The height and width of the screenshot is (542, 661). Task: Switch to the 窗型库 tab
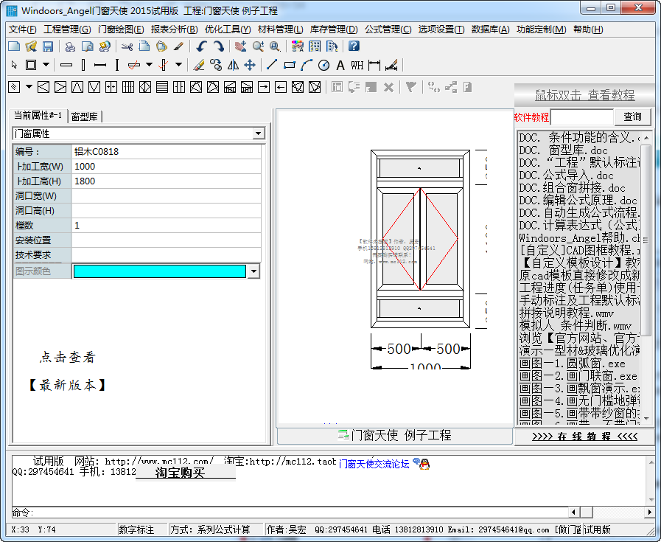[85, 117]
